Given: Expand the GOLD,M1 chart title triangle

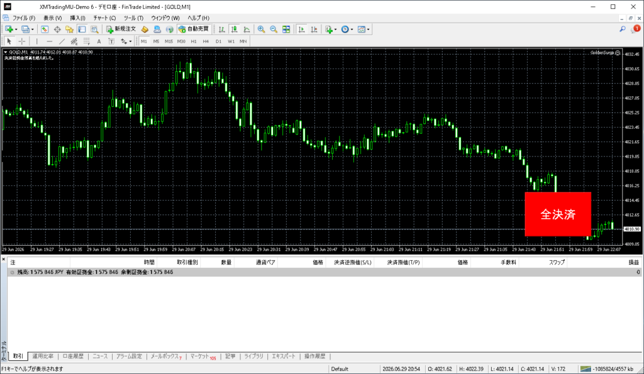Looking at the screenshot, I should pyautogui.click(x=5, y=52).
